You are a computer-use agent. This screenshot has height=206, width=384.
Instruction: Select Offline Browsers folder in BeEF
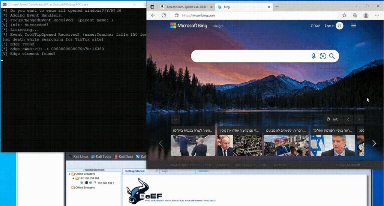coord(83,188)
